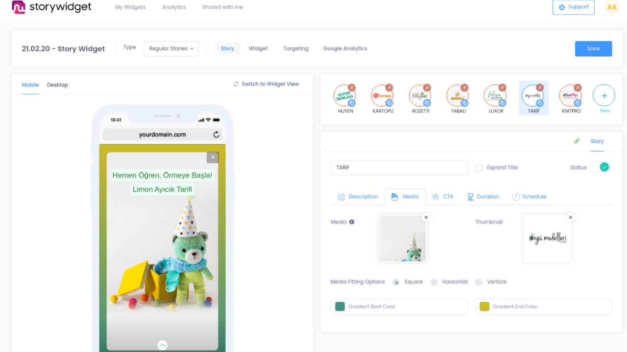Duplicate the KARTOPU story using copy icon
This screenshot has width=627, height=352.
point(389,103)
